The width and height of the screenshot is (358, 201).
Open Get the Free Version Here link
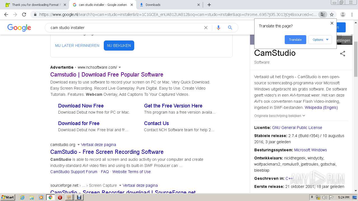click(x=173, y=106)
